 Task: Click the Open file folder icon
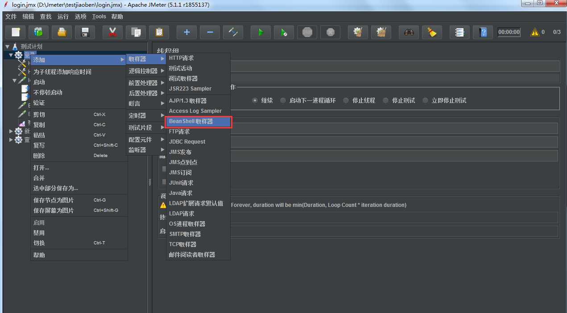pos(62,32)
